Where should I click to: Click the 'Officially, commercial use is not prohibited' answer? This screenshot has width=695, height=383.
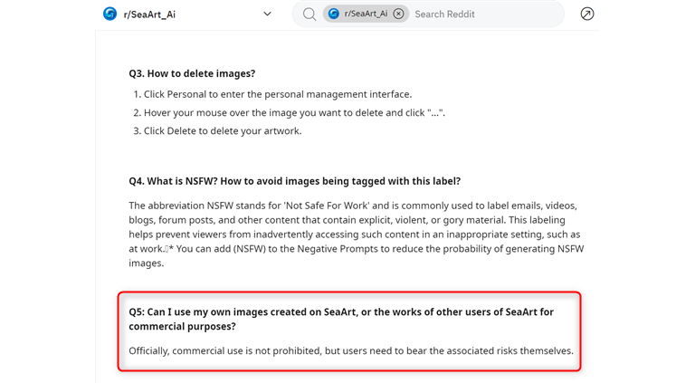pos(351,350)
